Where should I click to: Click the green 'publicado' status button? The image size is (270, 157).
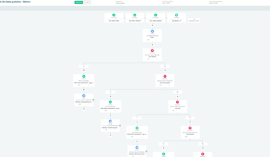(79, 2)
